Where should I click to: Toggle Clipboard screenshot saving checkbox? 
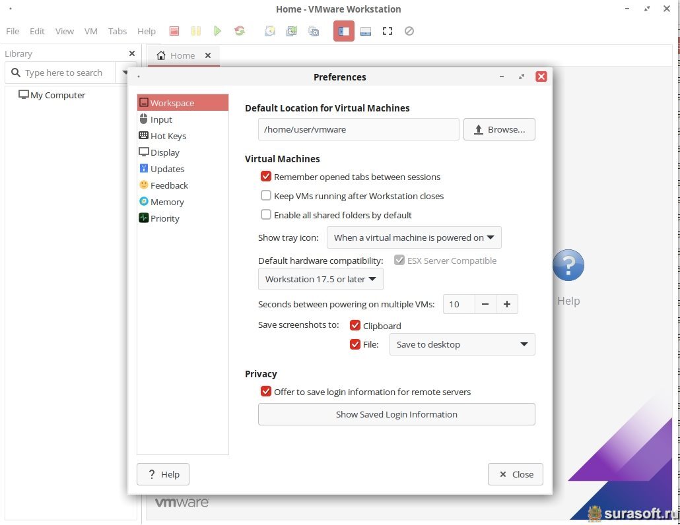[355, 325]
